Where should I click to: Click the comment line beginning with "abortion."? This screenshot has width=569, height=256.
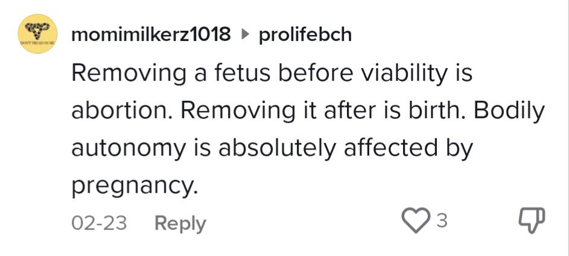[308, 111]
